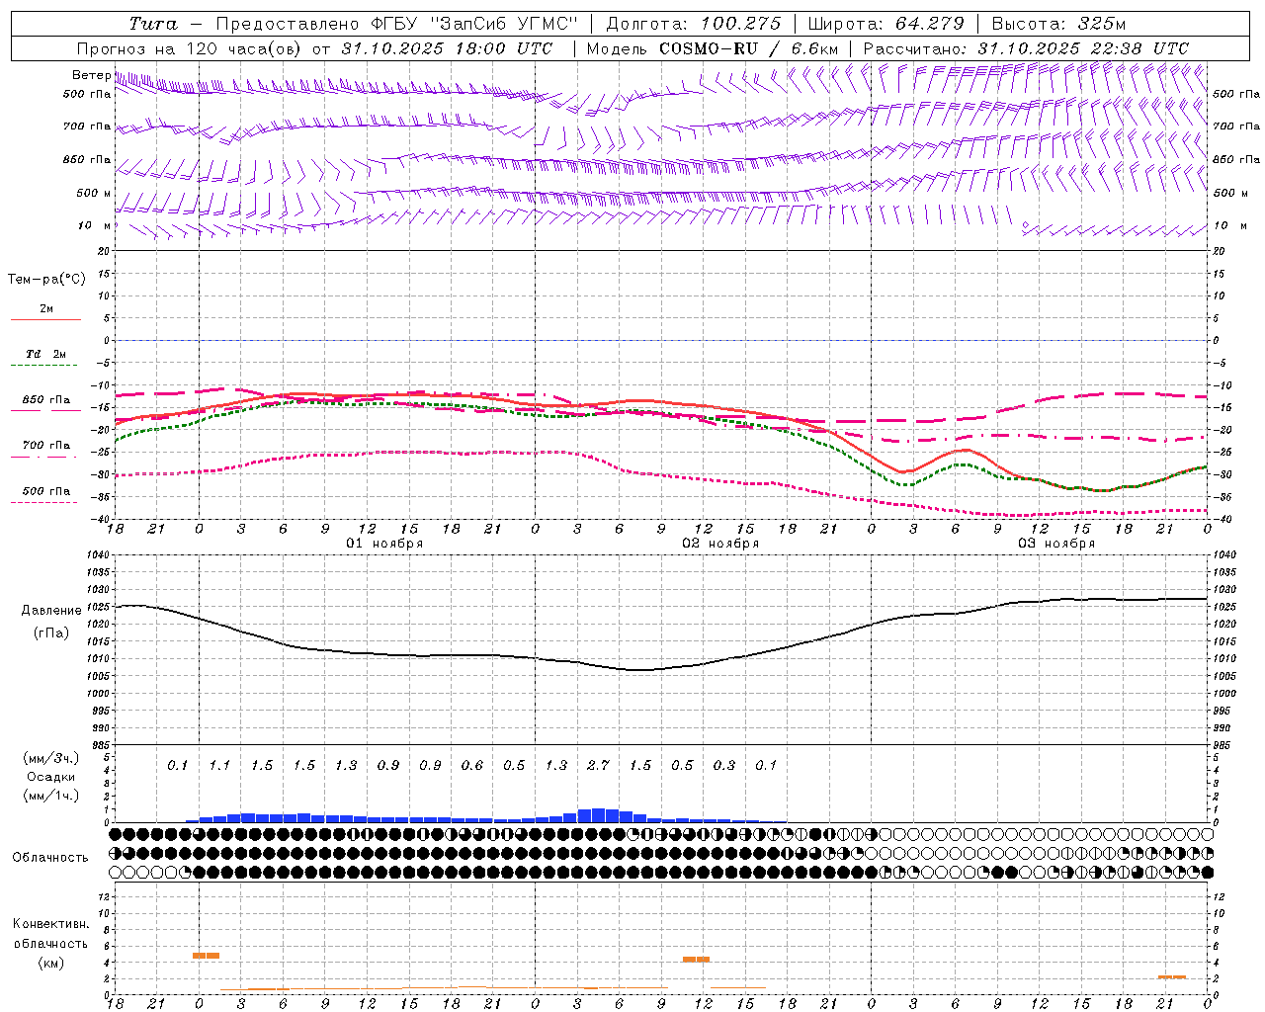The width and height of the screenshot is (1265, 1012).
Task: Click the "700 гПа" temperature legend entry
Action: click(46, 446)
